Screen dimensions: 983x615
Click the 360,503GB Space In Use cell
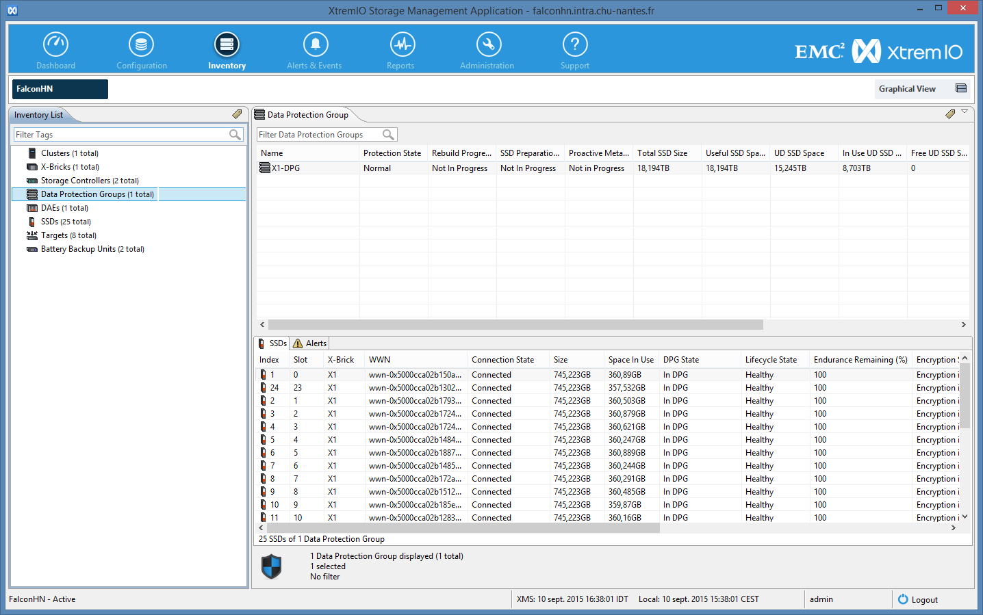point(627,401)
